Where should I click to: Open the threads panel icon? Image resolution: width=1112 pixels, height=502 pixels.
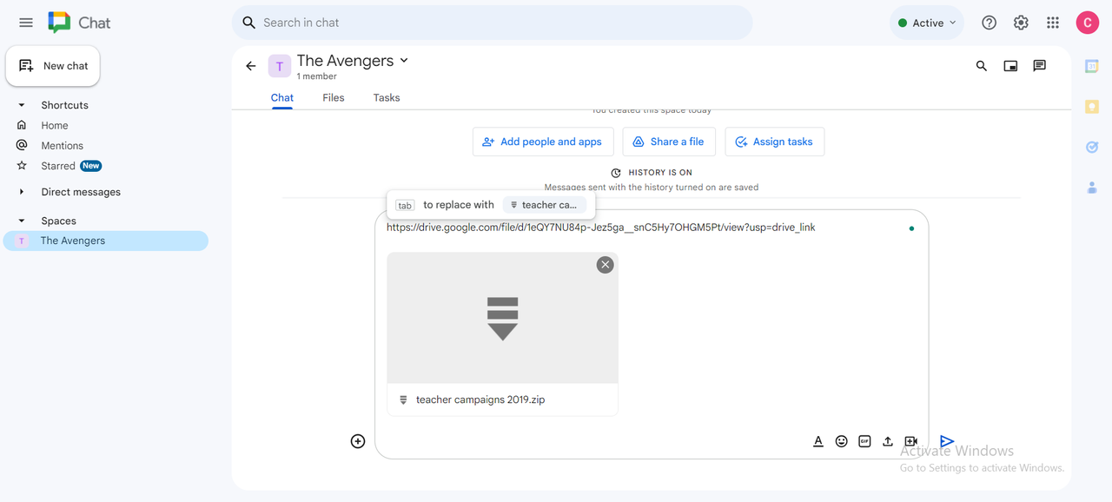click(x=1039, y=66)
